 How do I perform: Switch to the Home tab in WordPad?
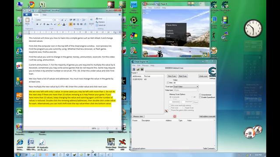[36, 15]
